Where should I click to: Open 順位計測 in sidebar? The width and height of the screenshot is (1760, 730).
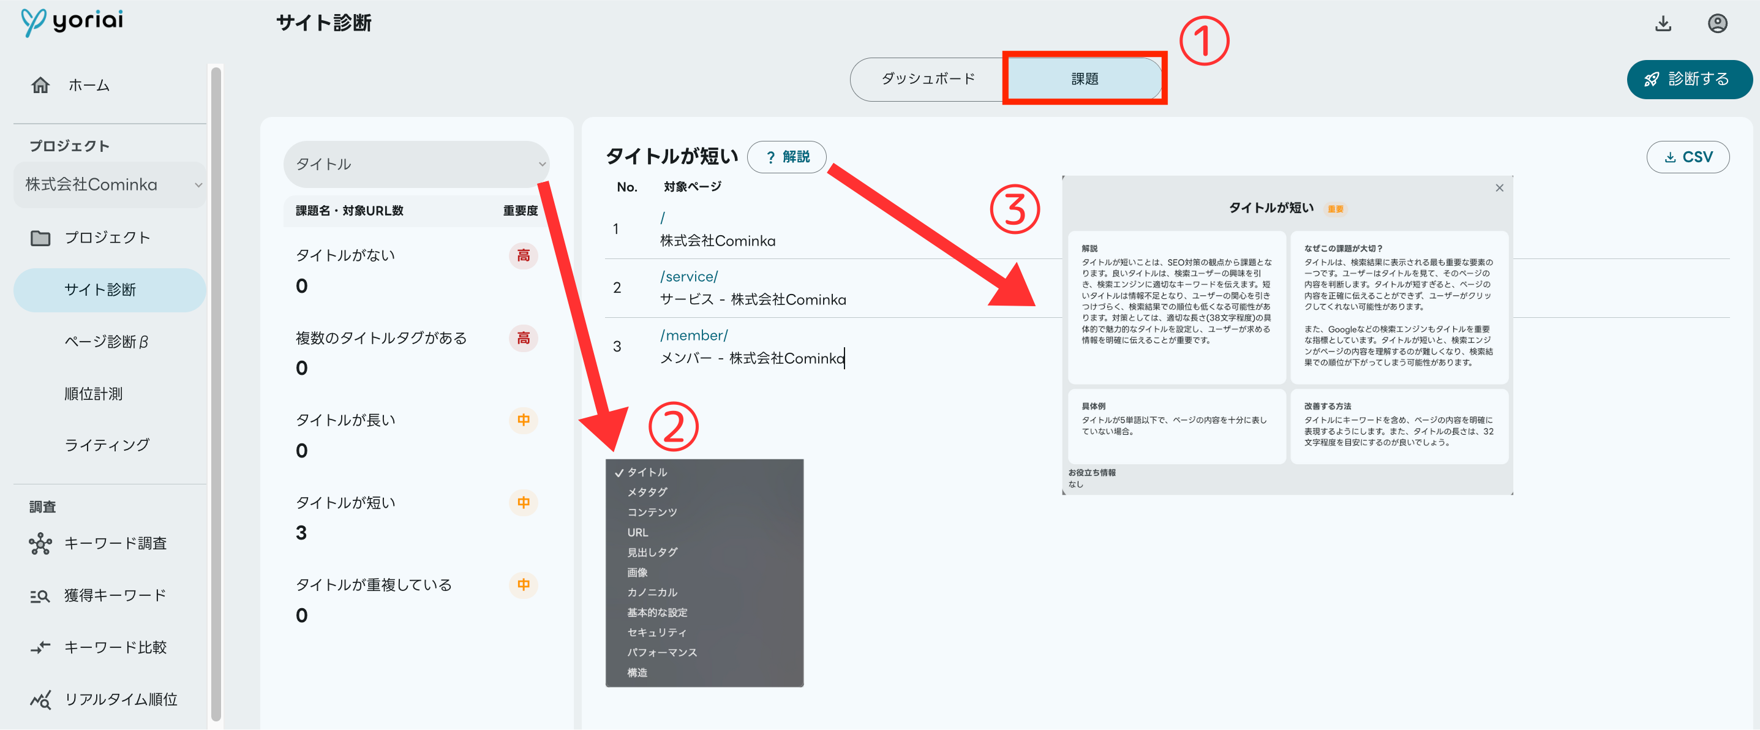pyautogui.click(x=94, y=394)
